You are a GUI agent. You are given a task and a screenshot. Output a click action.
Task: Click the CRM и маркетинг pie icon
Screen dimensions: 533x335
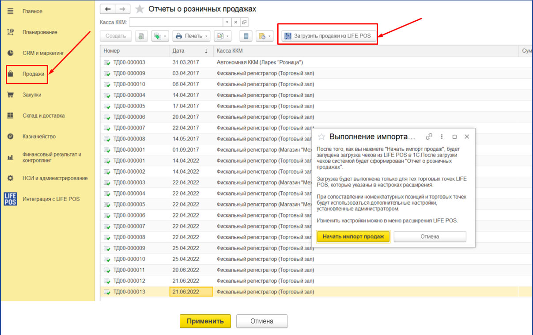point(11,53)
